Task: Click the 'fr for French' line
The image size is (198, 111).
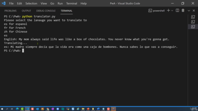Action: (x=15, y=28)
